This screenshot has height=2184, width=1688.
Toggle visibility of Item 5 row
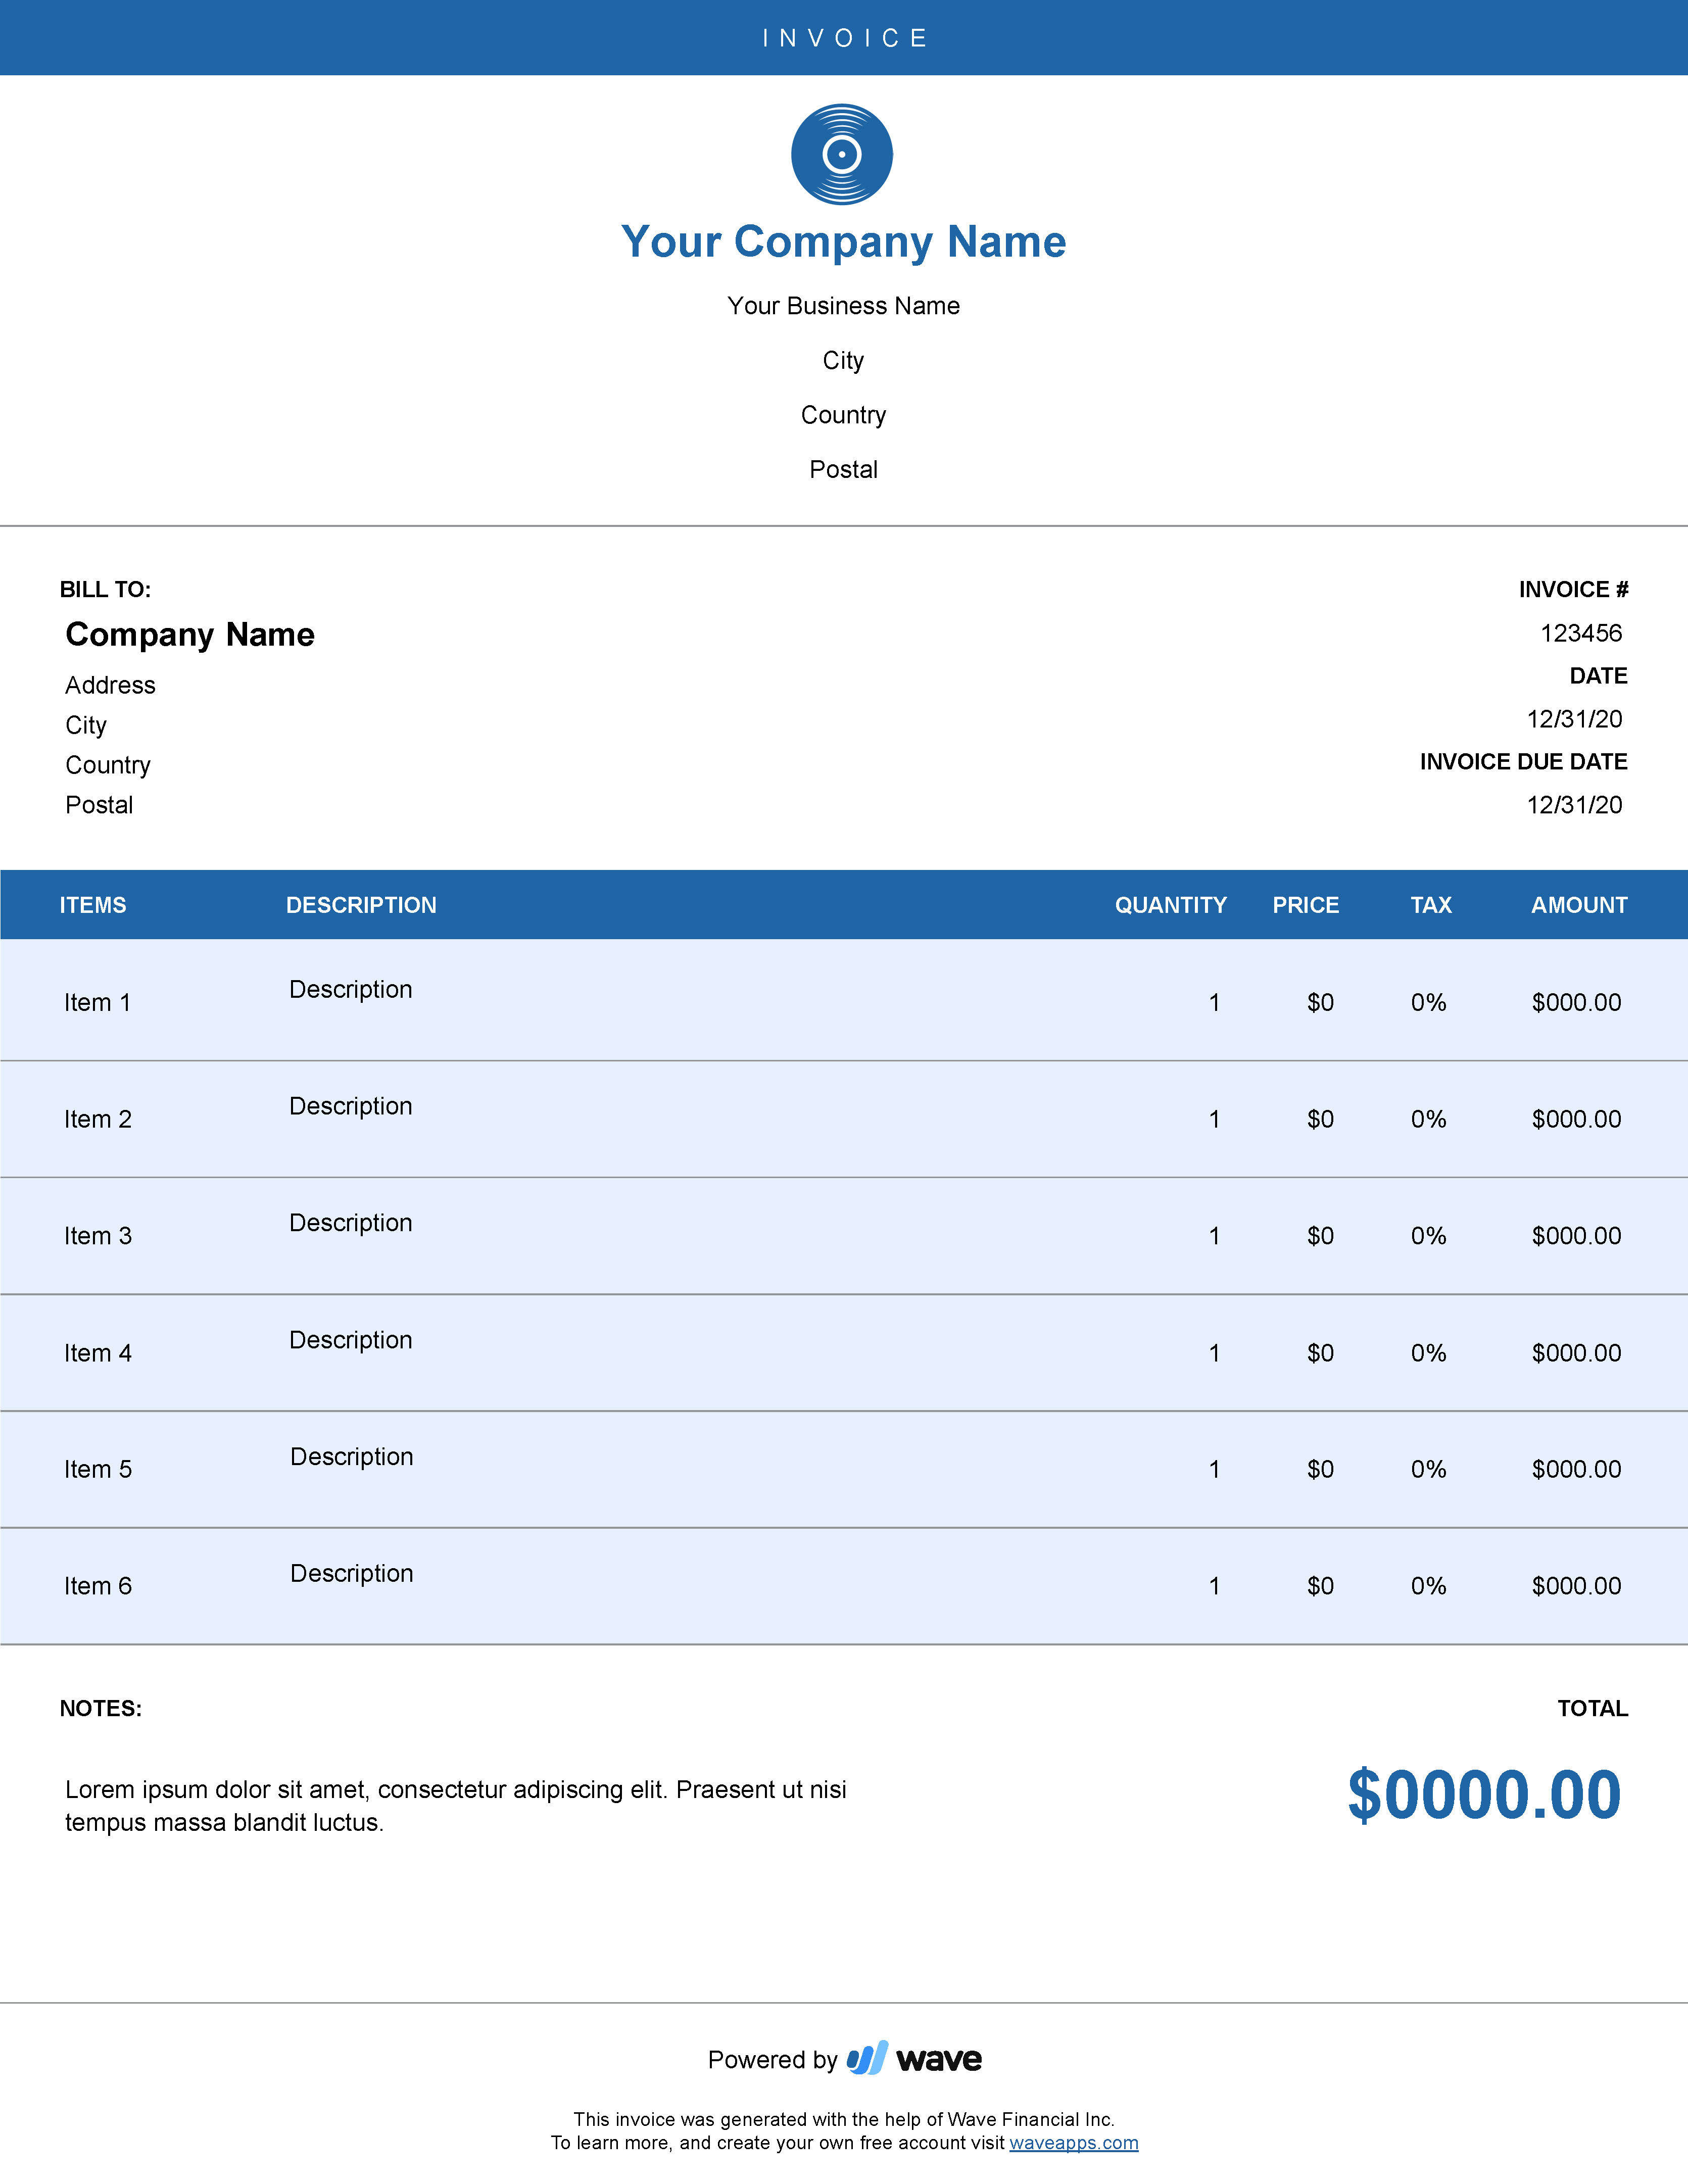pos(844,1468)
